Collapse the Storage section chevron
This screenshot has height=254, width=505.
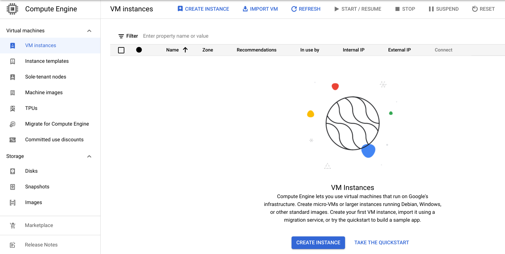(89, 156)
